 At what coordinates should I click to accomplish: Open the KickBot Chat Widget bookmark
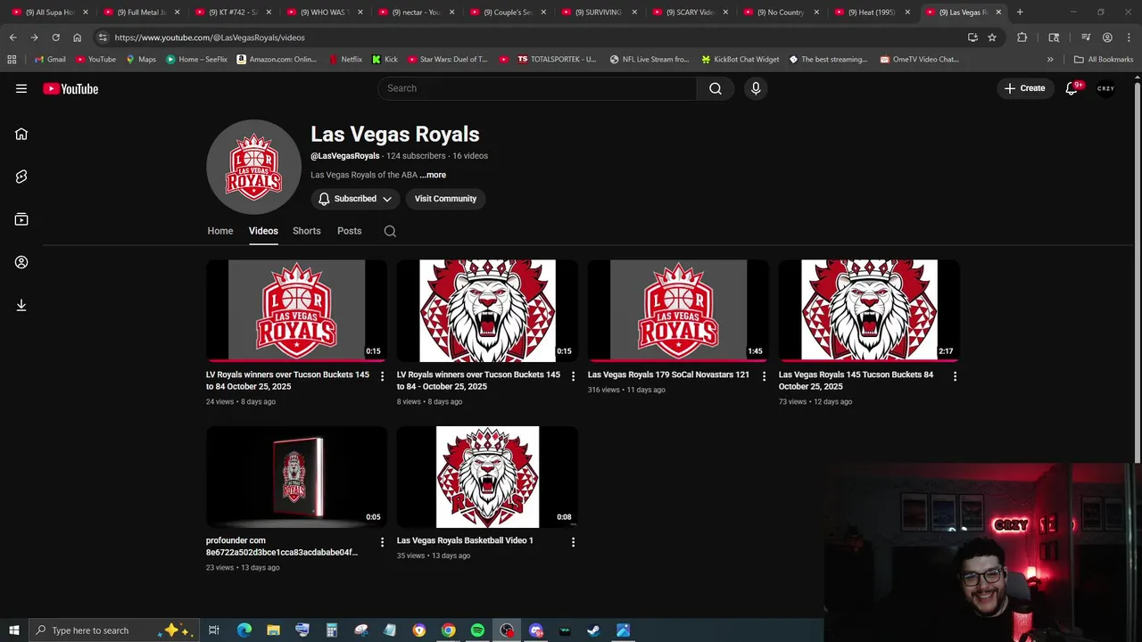pos(740,60)
